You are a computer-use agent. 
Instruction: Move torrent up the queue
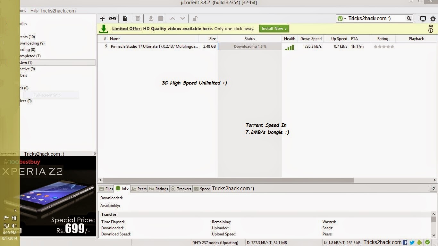pos(173,19)
